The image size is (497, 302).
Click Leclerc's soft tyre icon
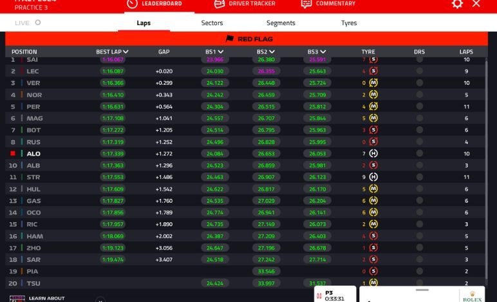click(x=373, y=71)
